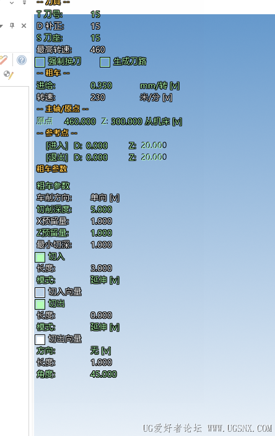Click the origin Z value 300.000
Screen dimensions: 275x436
coord(126,121)
